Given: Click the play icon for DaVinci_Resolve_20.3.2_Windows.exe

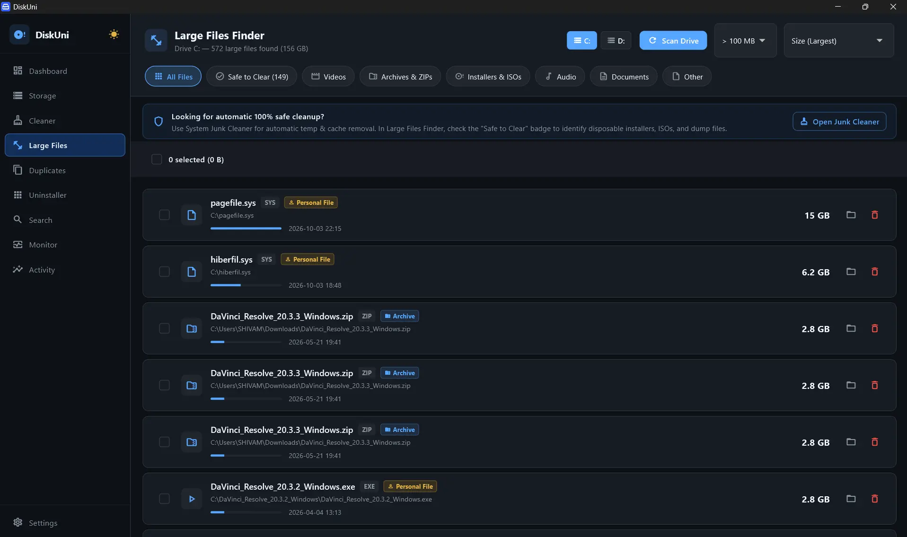Looking at the screenshot, I should pos(192,499).
